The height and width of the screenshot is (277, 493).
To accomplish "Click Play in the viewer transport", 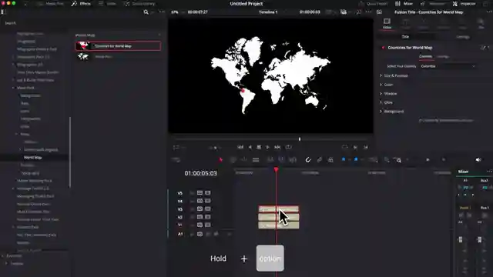I will coord(267,147).
